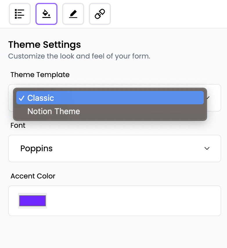Image resolution: width=227 pixels, height=248 pixels.
Task: Select Notion Theme from the list
Action: click(x=54, y=111)
